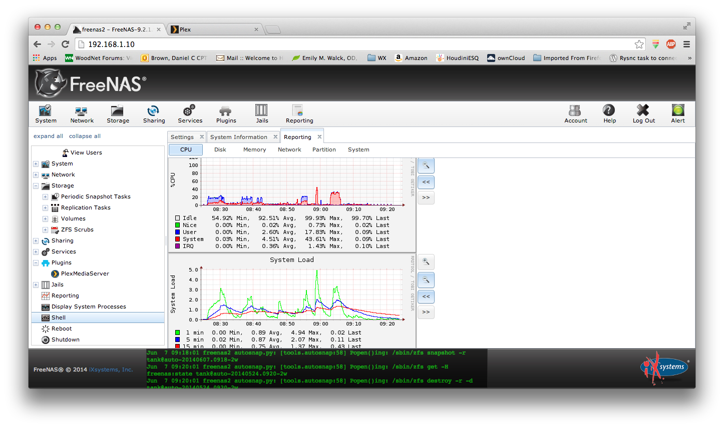Click the Log Out toolbar icon

643,113
